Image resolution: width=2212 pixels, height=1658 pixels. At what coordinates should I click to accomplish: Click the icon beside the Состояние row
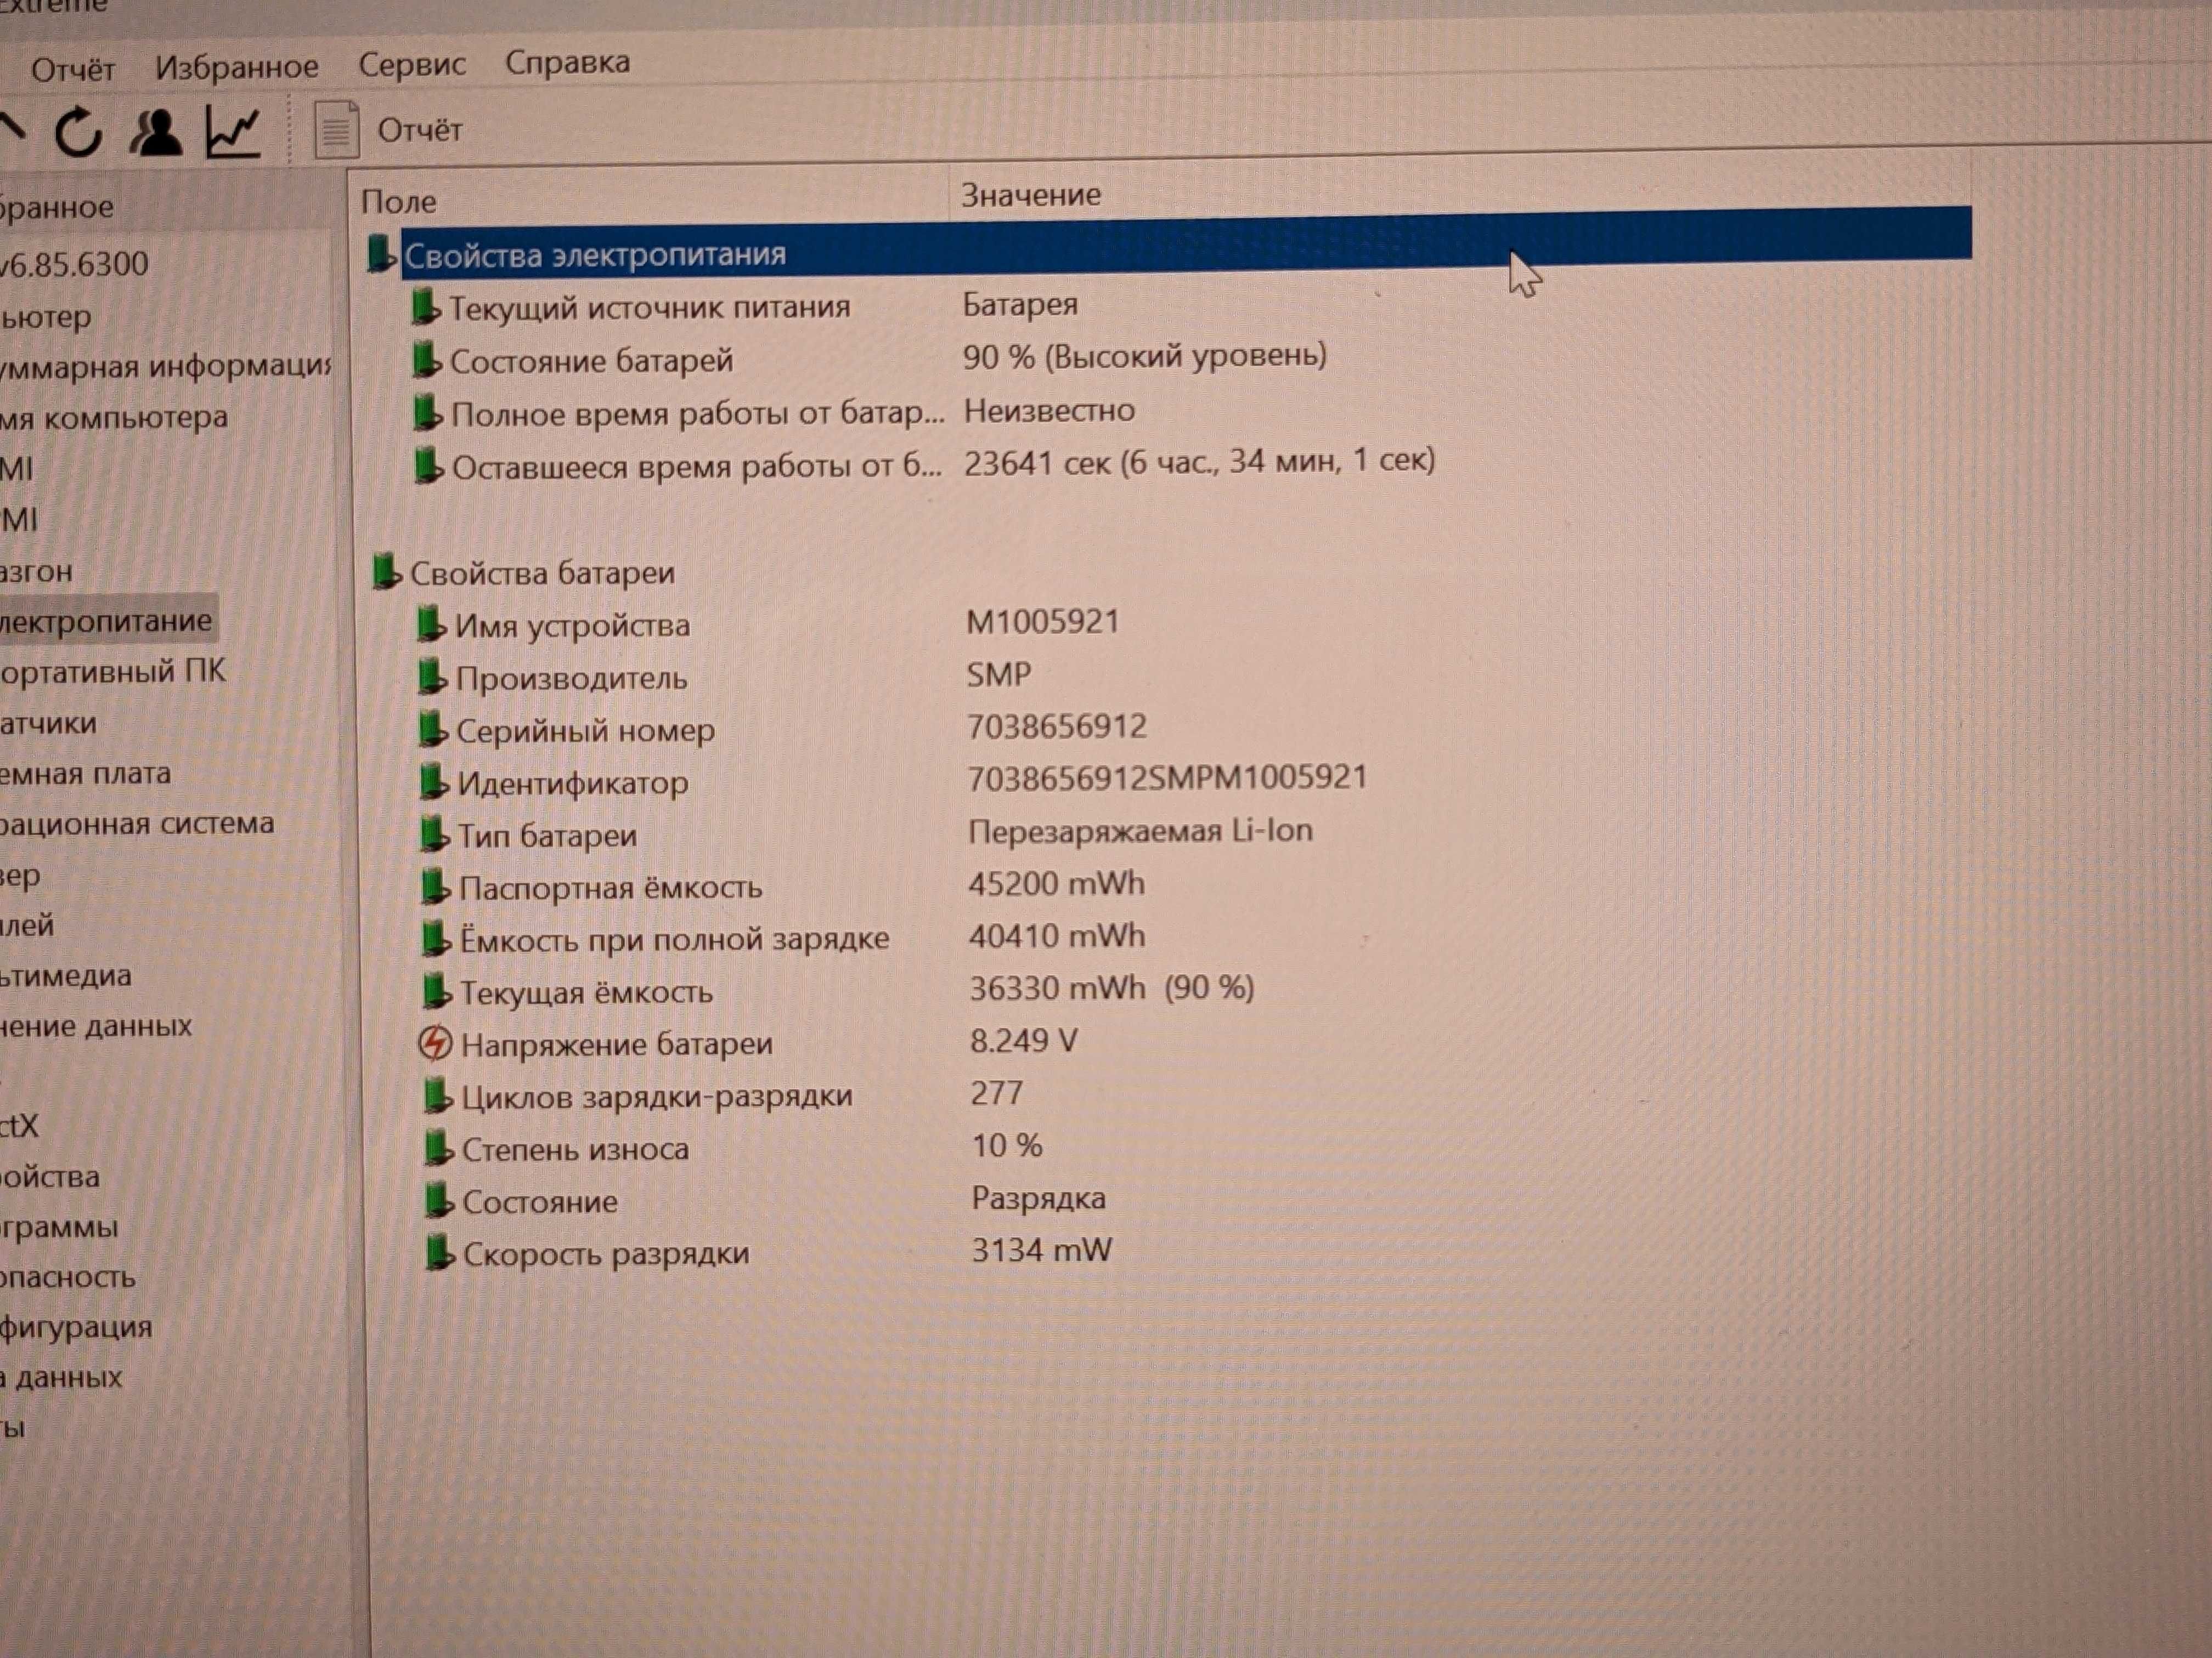coord(440,1201)
